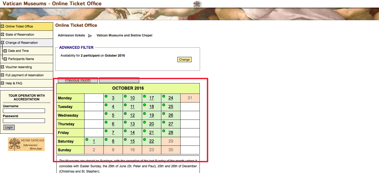This screenshot has height=173, width=379.
Task: Click icon beside Full payment of reservation
Action: (2, 75)
